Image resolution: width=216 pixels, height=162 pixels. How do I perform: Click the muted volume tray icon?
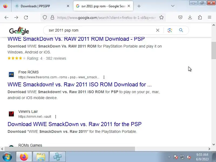point(188,157)
